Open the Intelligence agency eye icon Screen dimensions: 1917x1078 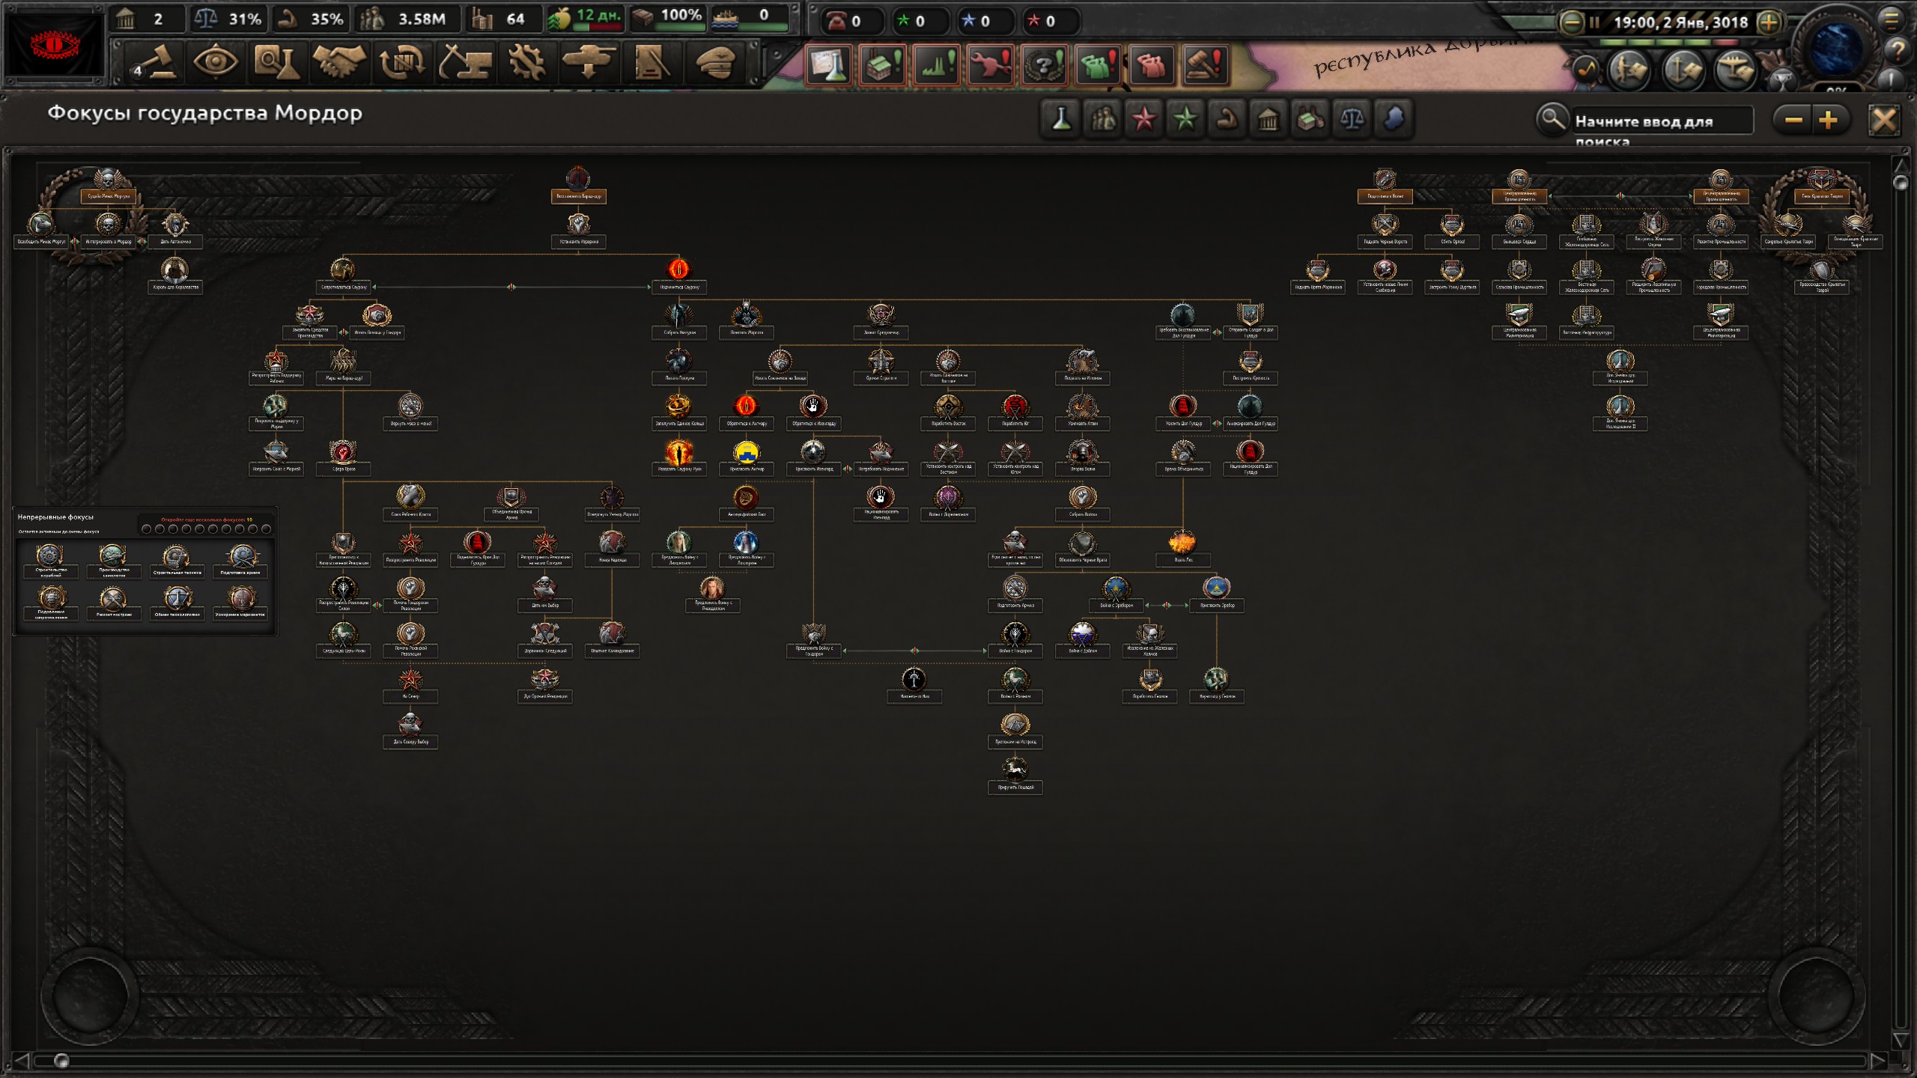point(216,61)
